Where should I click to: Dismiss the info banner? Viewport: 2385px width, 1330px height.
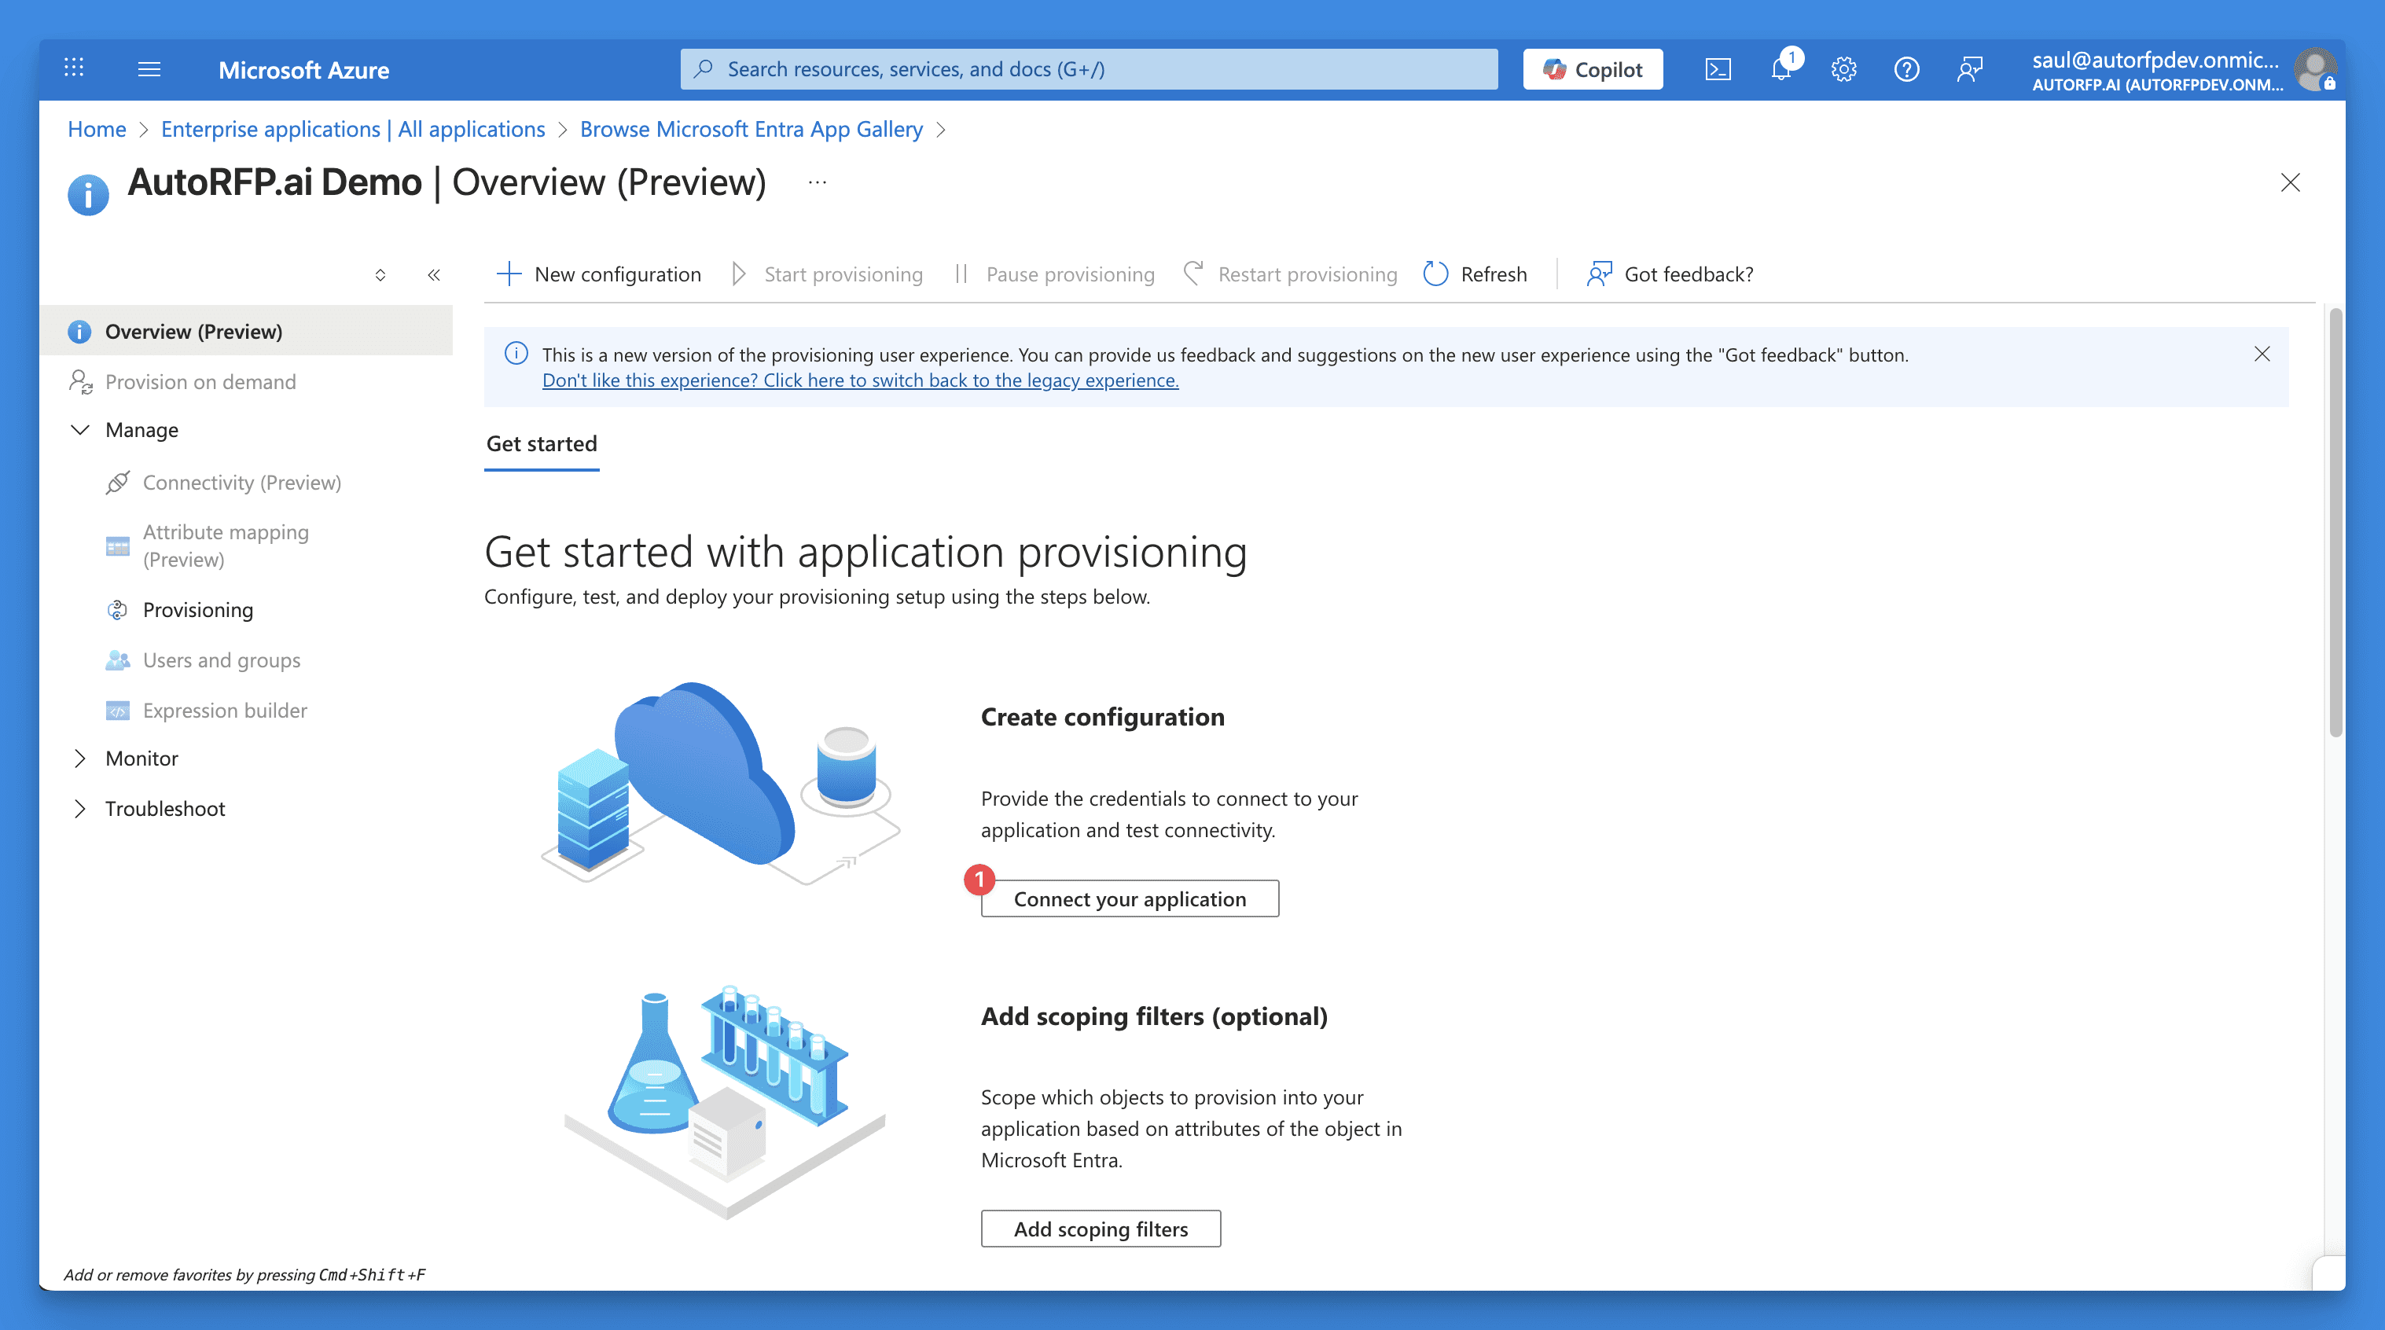point(2262,355)
